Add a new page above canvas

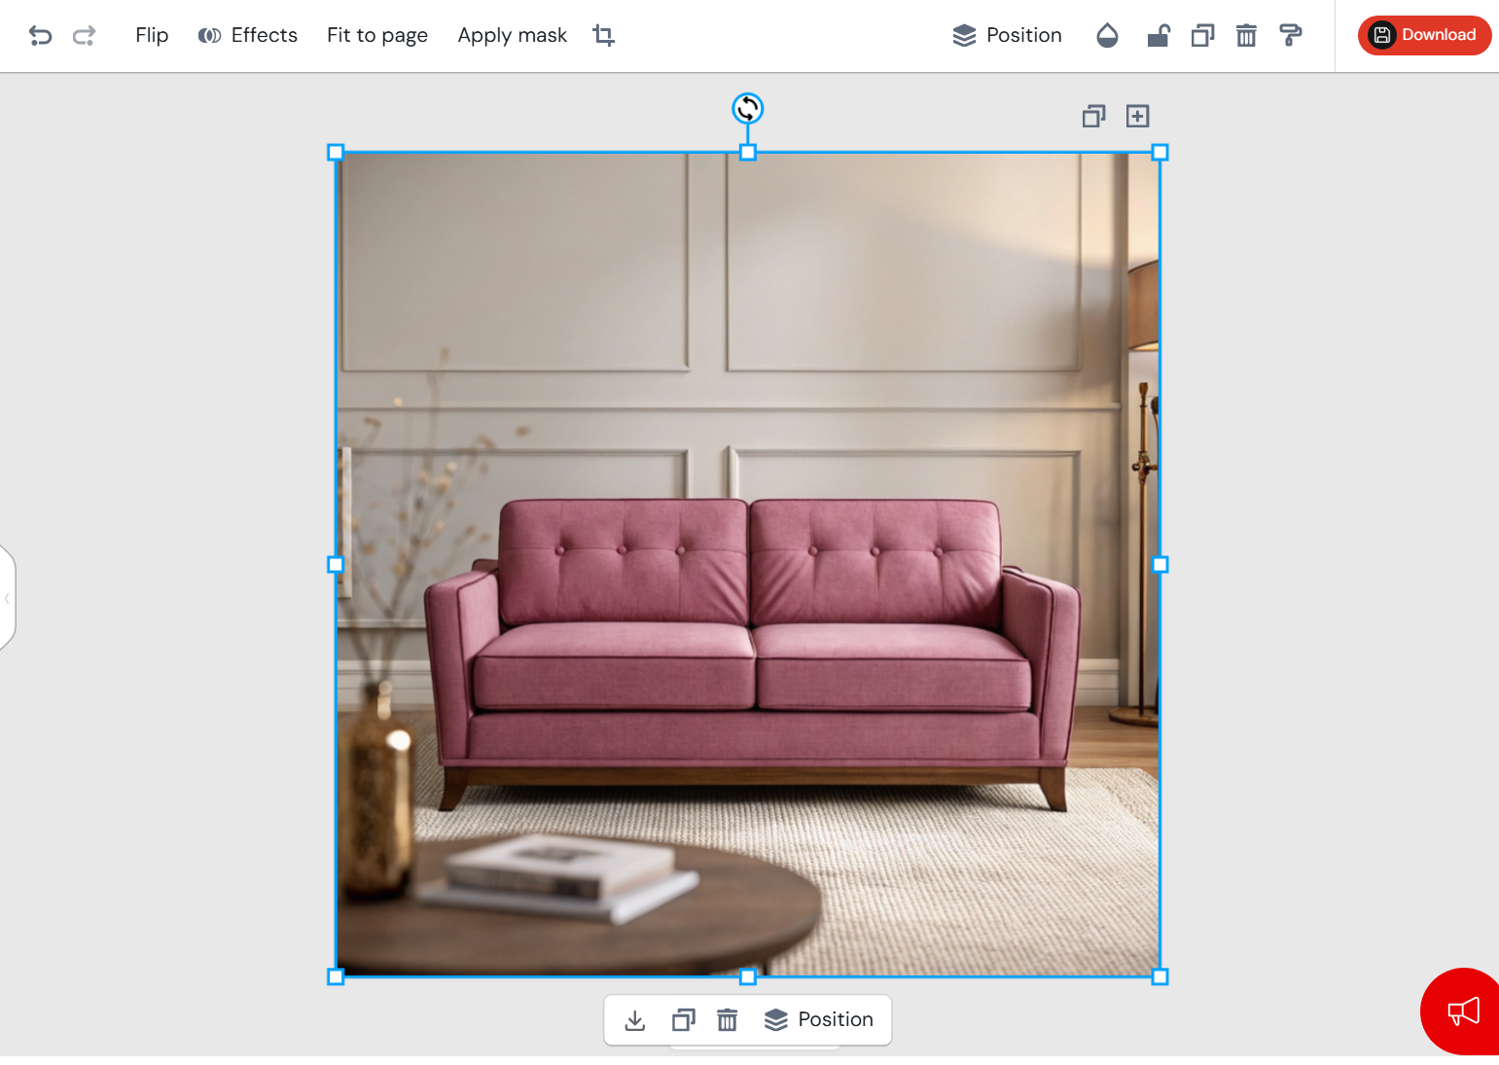1137,117
